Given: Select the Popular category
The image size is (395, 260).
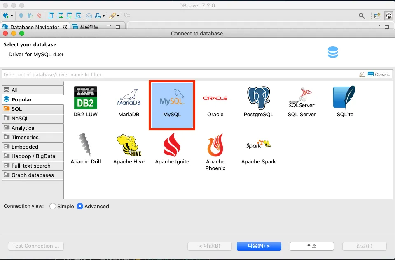Looking at the screenshot, I should 33,100.
